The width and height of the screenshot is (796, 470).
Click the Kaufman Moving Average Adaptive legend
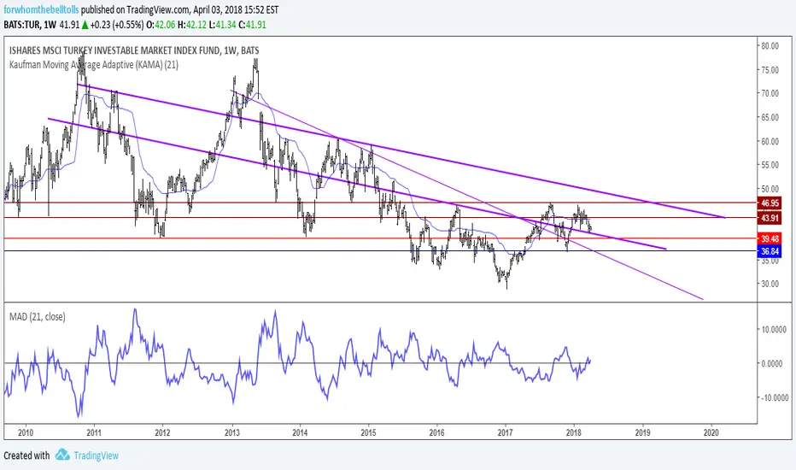pyautogui.click(x=94, y=65)
